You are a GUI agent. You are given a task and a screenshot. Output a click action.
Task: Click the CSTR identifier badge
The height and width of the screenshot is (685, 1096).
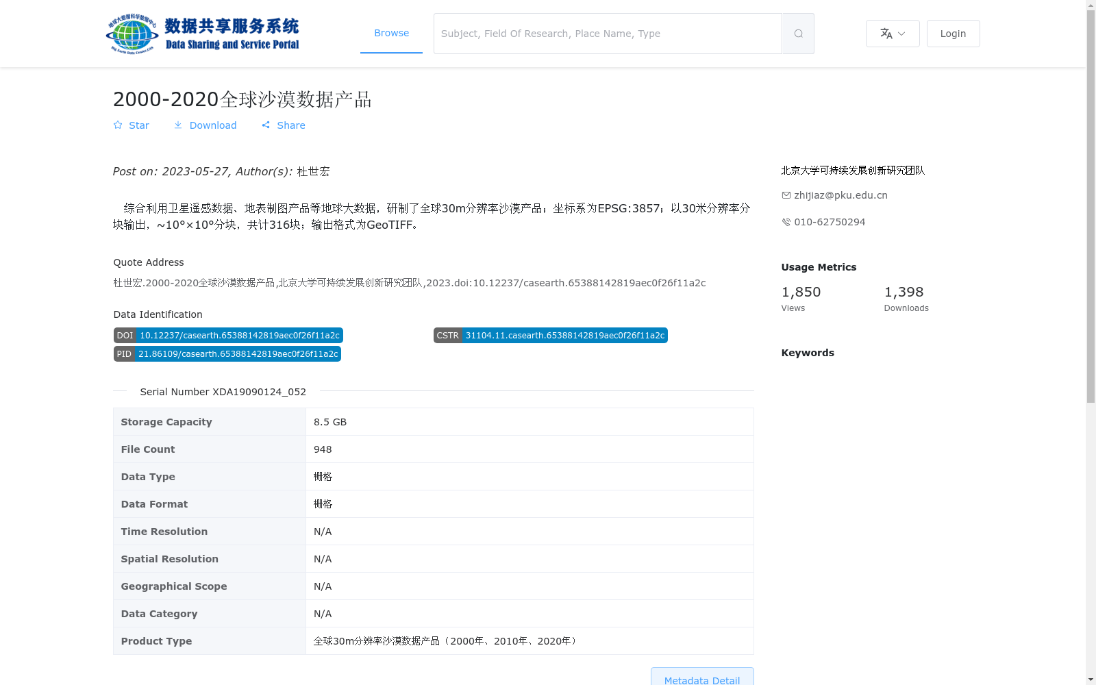[551, 336]
